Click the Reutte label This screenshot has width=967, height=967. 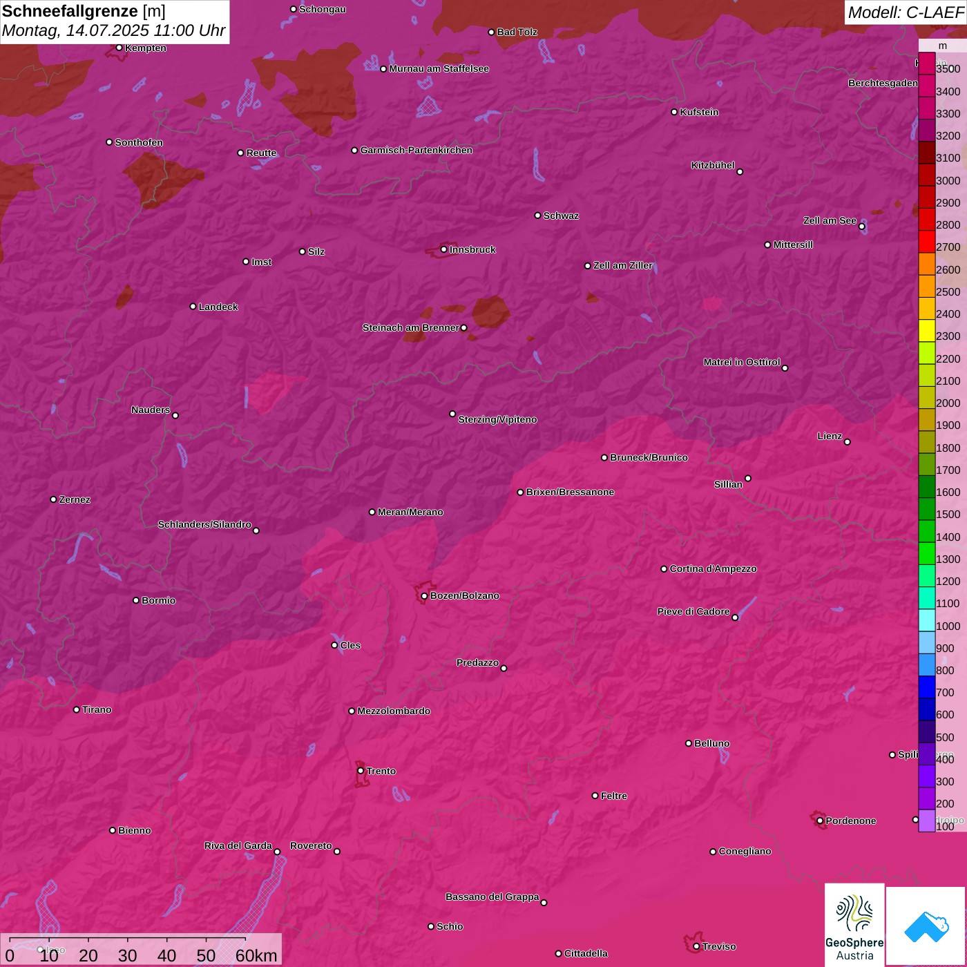pos(261,153)
